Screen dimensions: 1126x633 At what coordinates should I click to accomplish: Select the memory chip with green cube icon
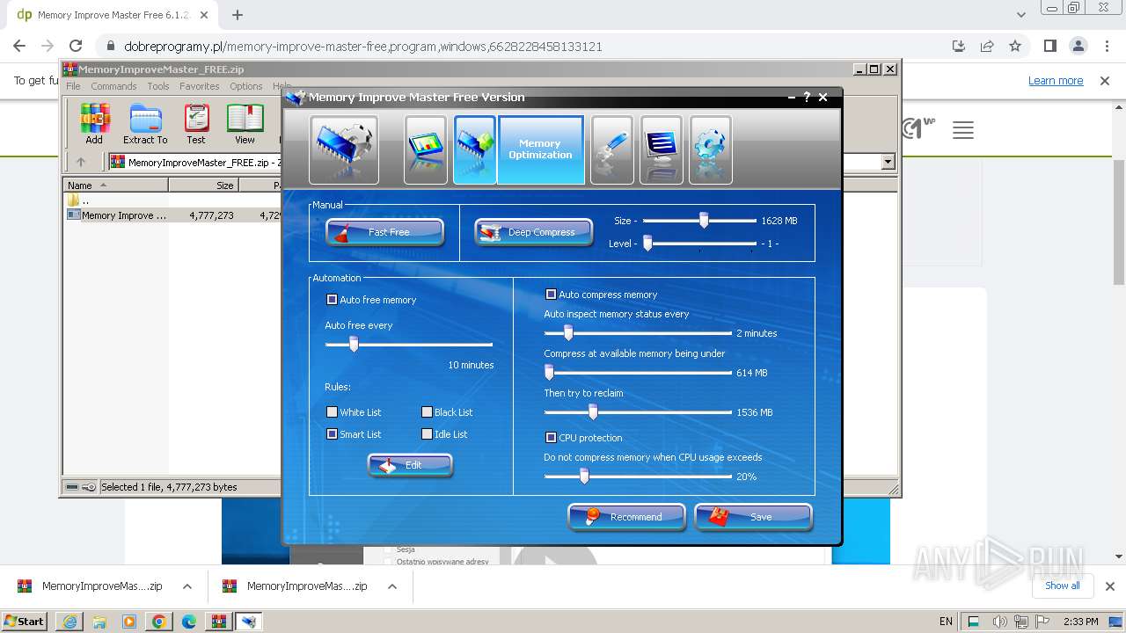pyautogui.click(x=475, y=149)
